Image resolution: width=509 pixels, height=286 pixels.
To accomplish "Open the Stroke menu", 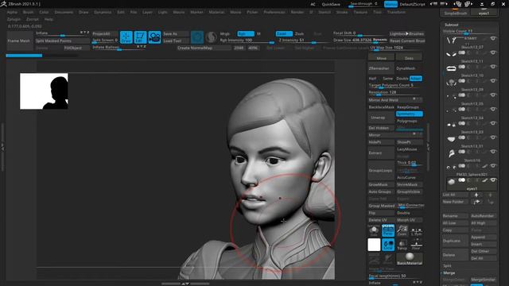I will (341, 12).
